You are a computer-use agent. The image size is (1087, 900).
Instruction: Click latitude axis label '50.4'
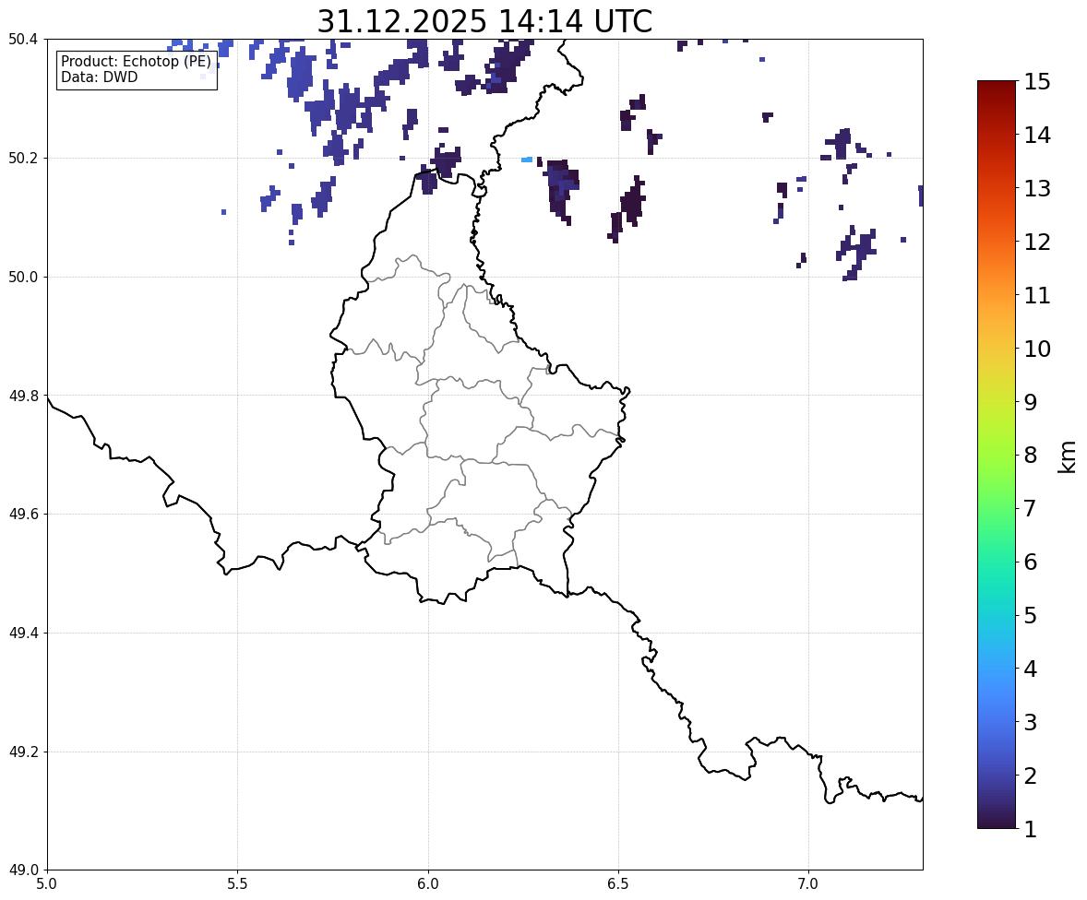point(23,40)
